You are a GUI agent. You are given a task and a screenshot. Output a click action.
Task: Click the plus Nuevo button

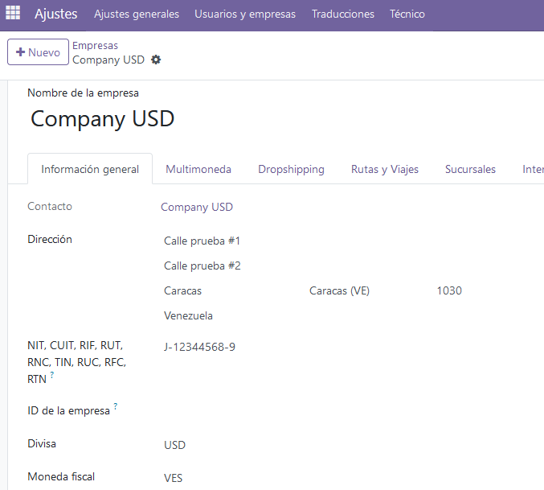tap(38, 52)
